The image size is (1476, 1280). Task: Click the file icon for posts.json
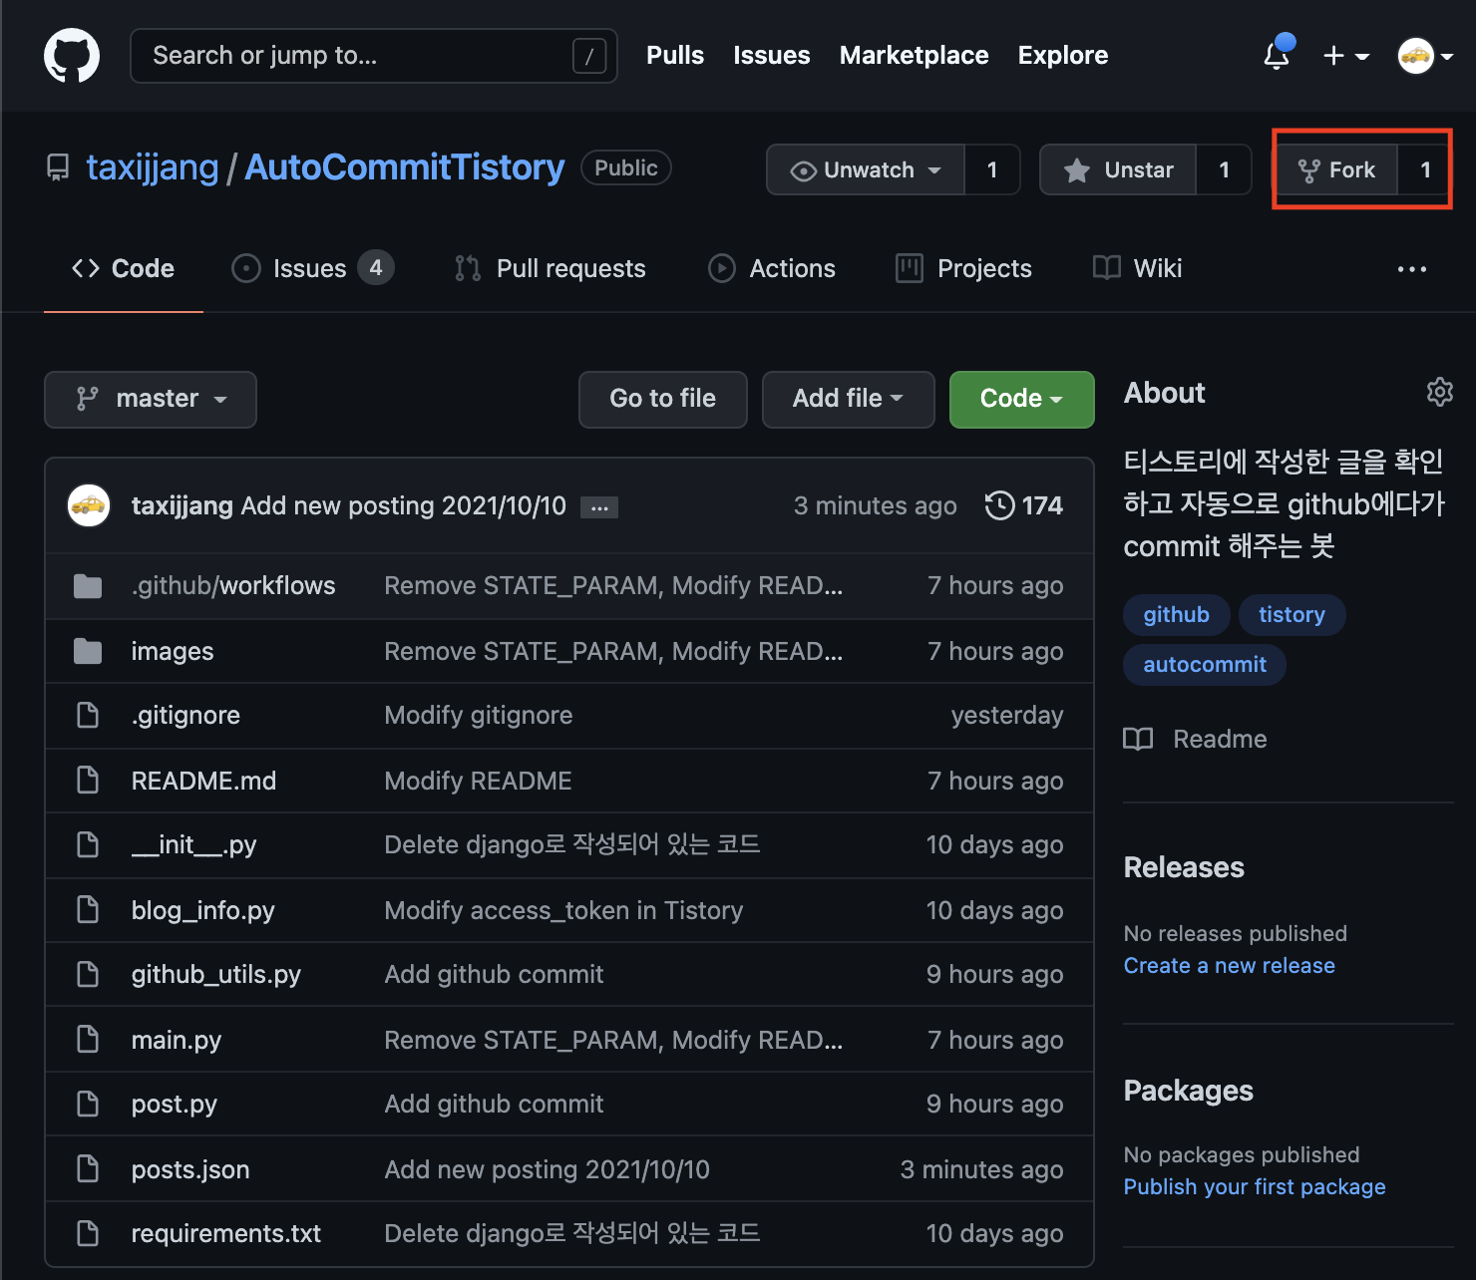click(x=88, y=1169)
